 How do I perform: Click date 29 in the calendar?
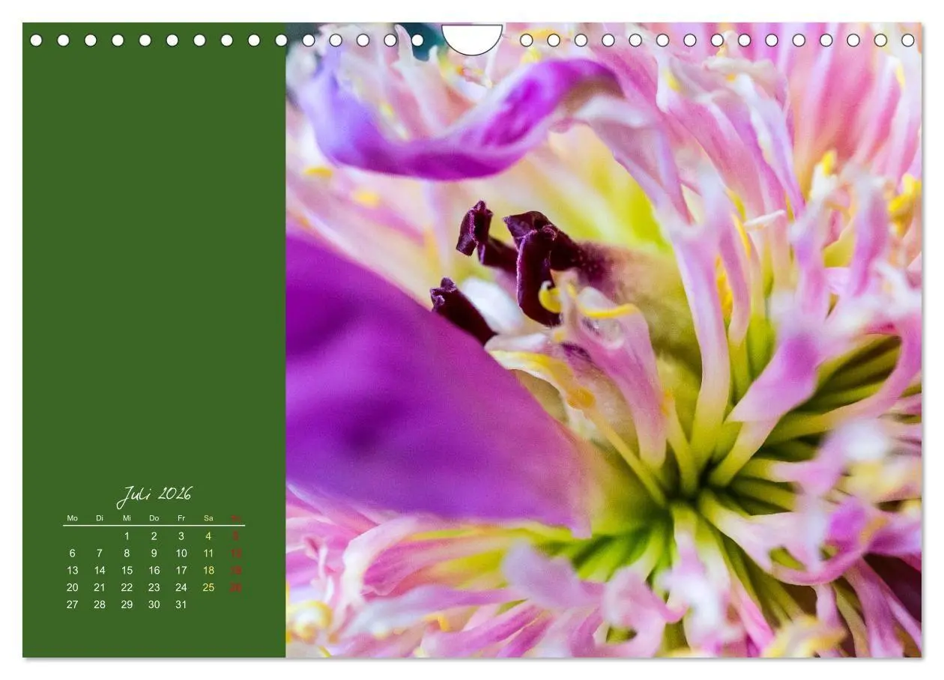click(127, 605)
